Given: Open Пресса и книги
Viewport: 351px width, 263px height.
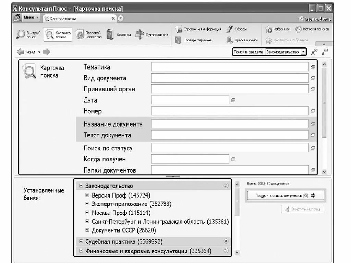Looking at the screenshot, I should coord(242,40).
